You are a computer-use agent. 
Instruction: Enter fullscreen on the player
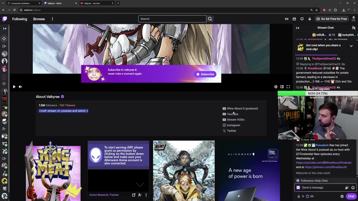(288, 87)
